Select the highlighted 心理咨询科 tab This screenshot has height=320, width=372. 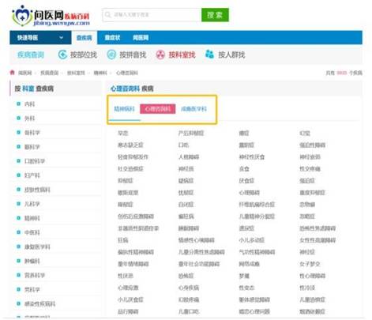click(x=158, y=109)
